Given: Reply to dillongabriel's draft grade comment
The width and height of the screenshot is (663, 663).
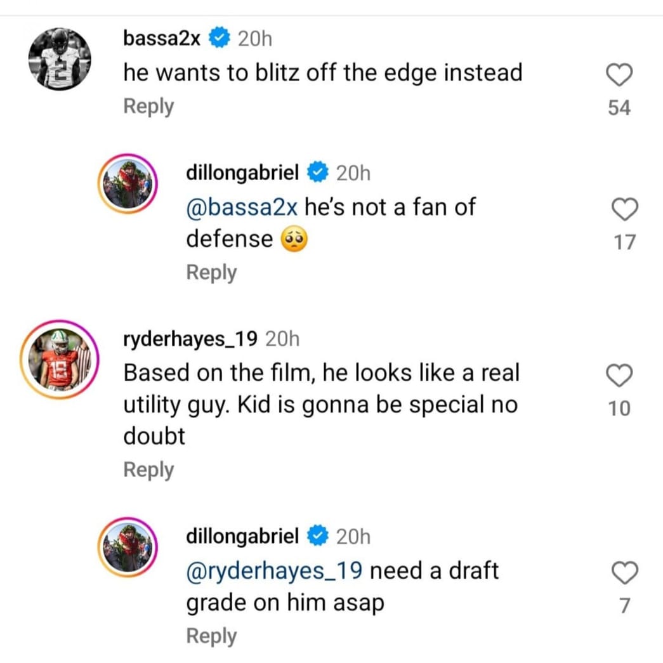Looking at the screenshot, I should pyautogui.click(x=211, y=636).
